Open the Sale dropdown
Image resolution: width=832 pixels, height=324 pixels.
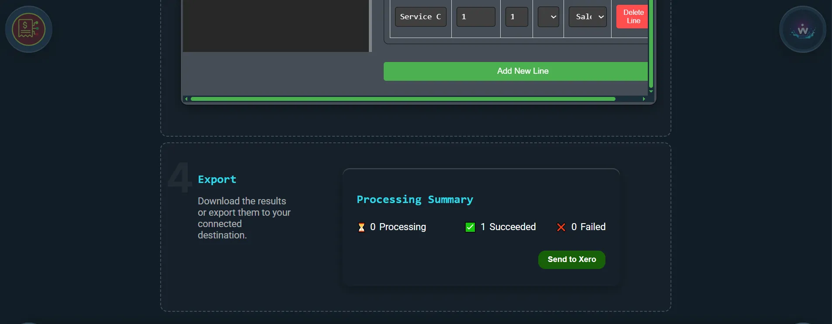point(588,17)
